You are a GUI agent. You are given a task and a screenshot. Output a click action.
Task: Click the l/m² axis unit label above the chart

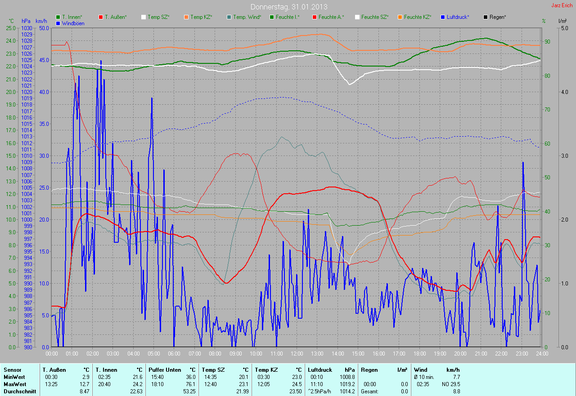tap(562, 21)
